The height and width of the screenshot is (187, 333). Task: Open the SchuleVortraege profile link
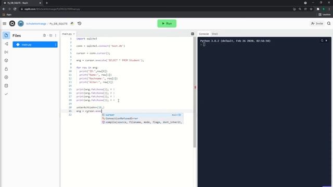click(x=36, y=24)
